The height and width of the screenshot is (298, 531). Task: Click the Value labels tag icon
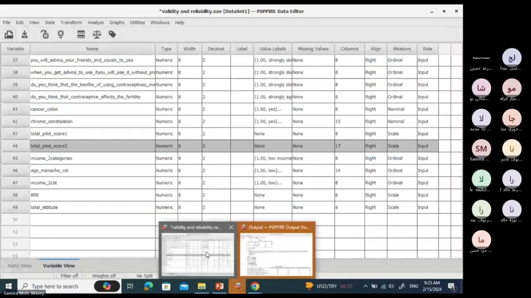pos(112,34)
